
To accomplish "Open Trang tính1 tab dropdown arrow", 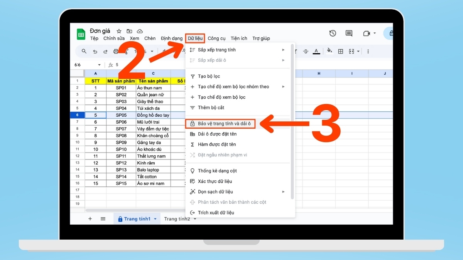I will point(155,219).
